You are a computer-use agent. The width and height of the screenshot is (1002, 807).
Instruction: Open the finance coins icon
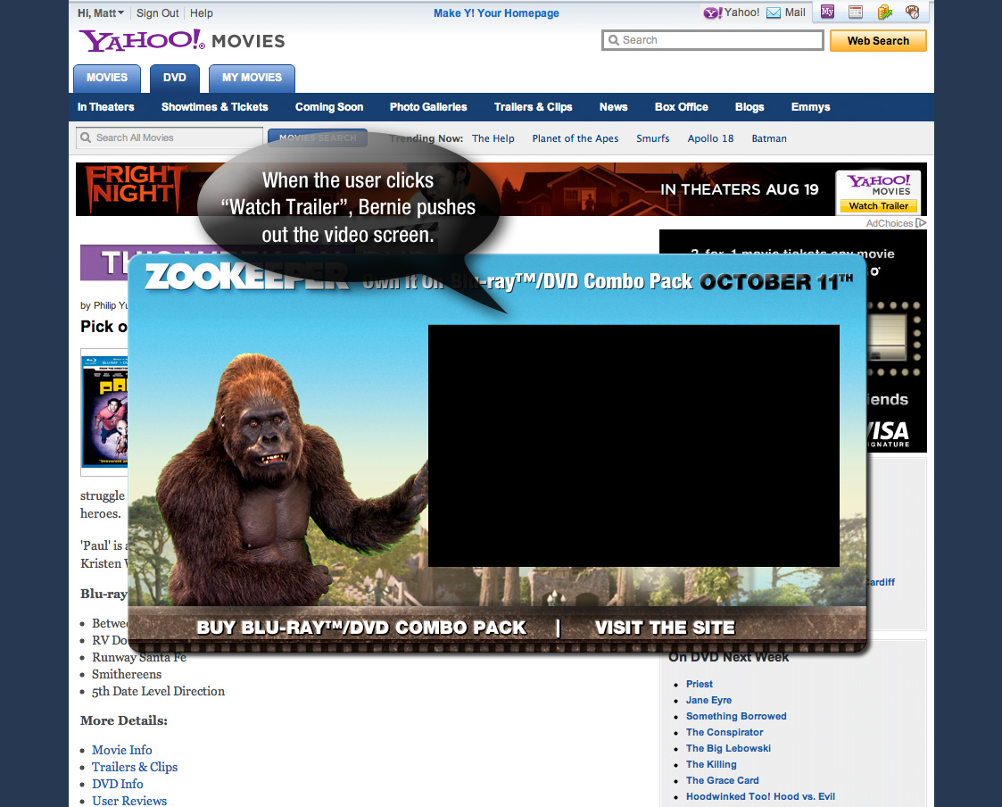(884, 12)
